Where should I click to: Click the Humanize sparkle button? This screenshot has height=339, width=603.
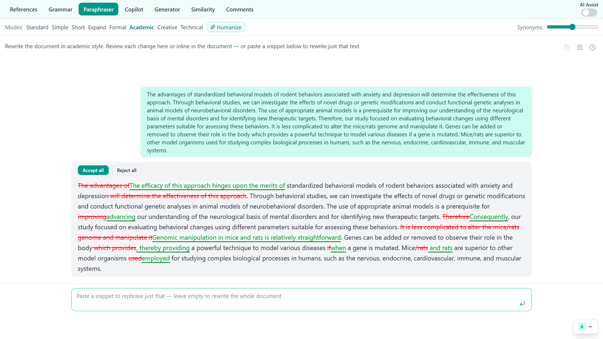click(226, 27)
